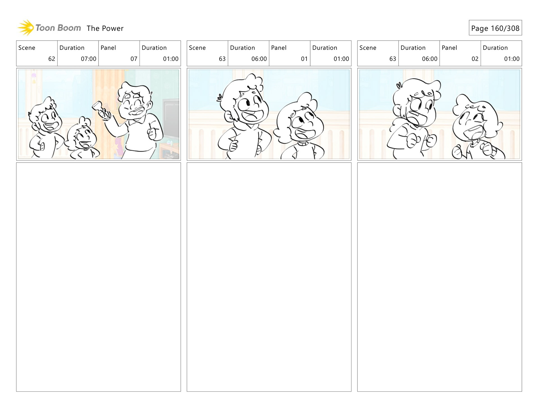
Task: Click right column's Scene 63 cell
Action: [378, 53]
